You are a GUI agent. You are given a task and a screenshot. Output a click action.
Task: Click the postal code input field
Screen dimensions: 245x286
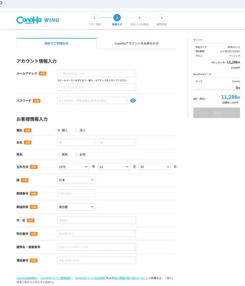[x=76, y=193]
